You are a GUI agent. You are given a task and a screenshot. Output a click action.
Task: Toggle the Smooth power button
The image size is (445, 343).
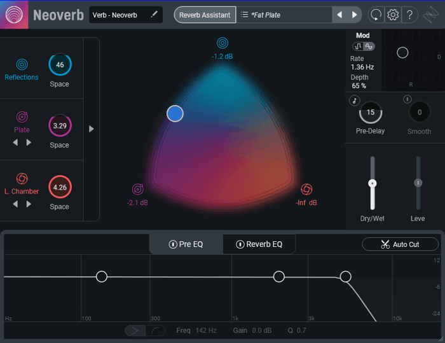[x=407, y=99]
